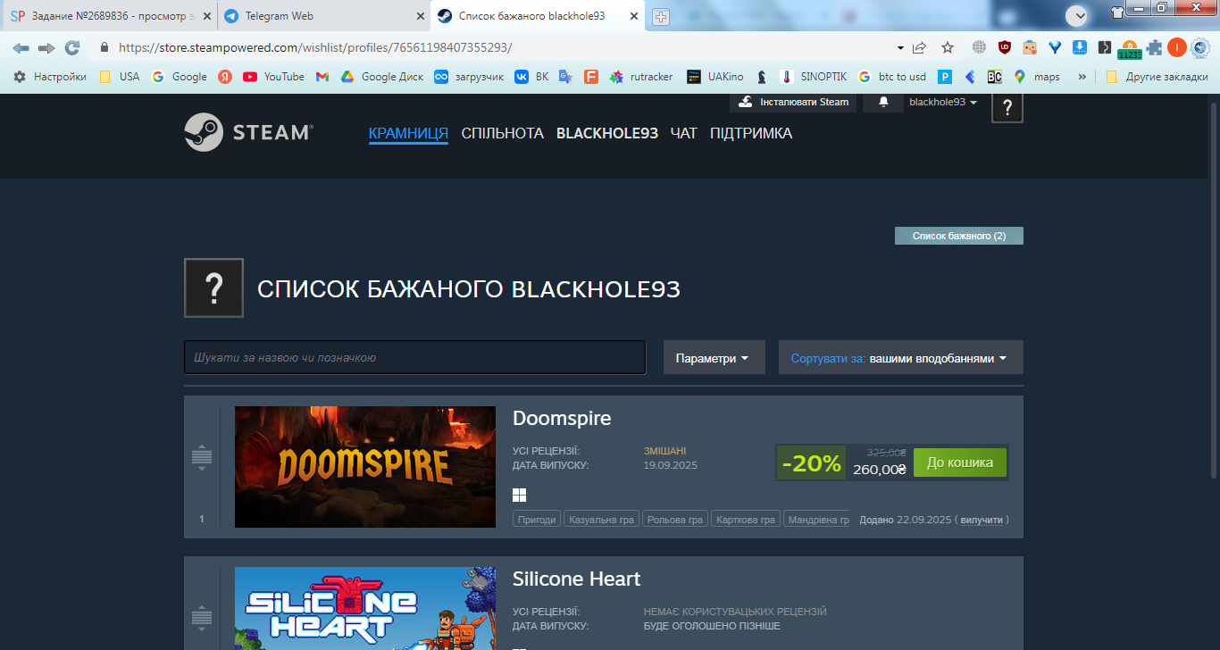Click the globe extension icon
This screenshot has width=1220, height=650.
980,47
